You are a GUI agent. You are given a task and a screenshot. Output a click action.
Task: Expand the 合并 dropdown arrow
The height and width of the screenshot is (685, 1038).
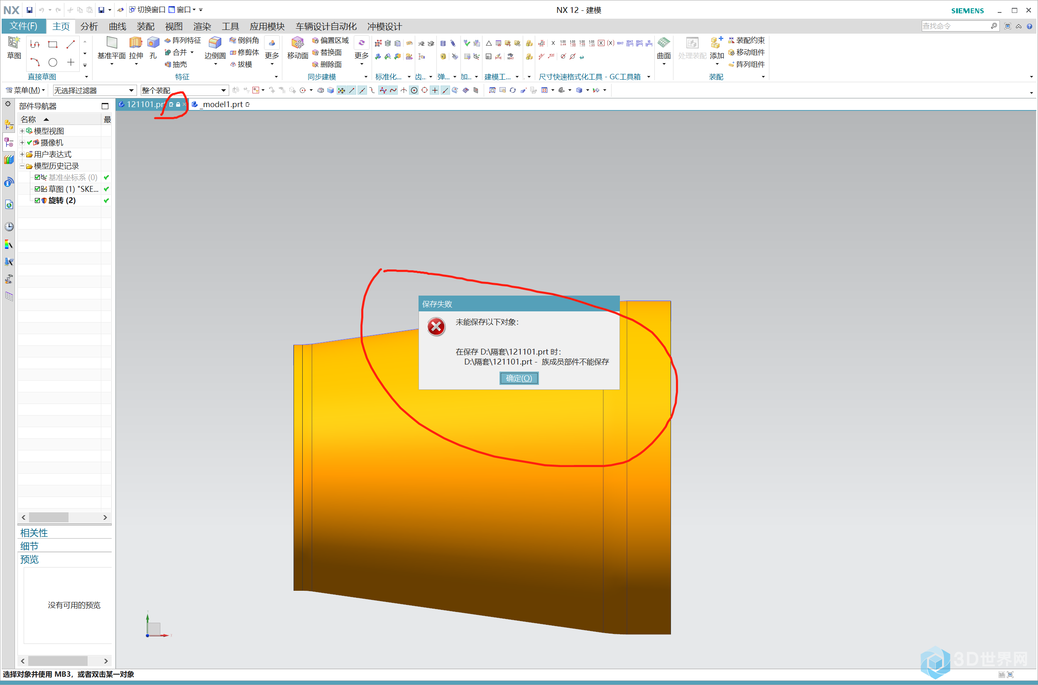coord(192,52)
